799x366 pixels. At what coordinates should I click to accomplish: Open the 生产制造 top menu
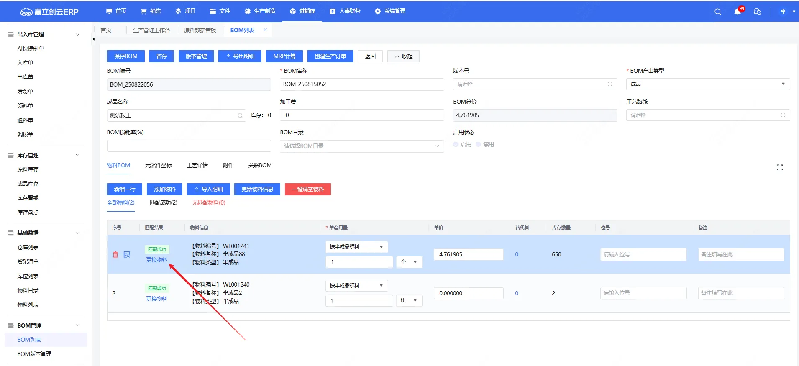(x=260, y=11)
